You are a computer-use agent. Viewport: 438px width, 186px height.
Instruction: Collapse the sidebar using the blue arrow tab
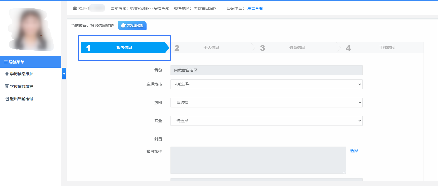click(64, 74)
